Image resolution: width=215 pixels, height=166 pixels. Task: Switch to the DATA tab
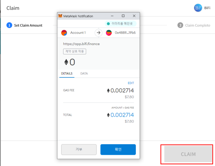pyautogui.click(x=84, y=74)
